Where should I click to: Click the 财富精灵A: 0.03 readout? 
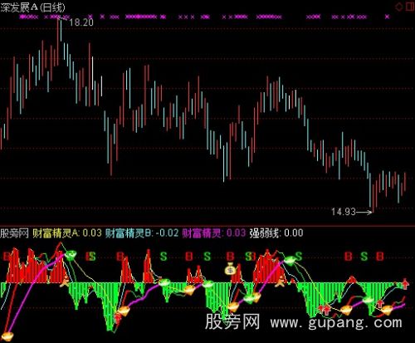click(x=67, y=233)
